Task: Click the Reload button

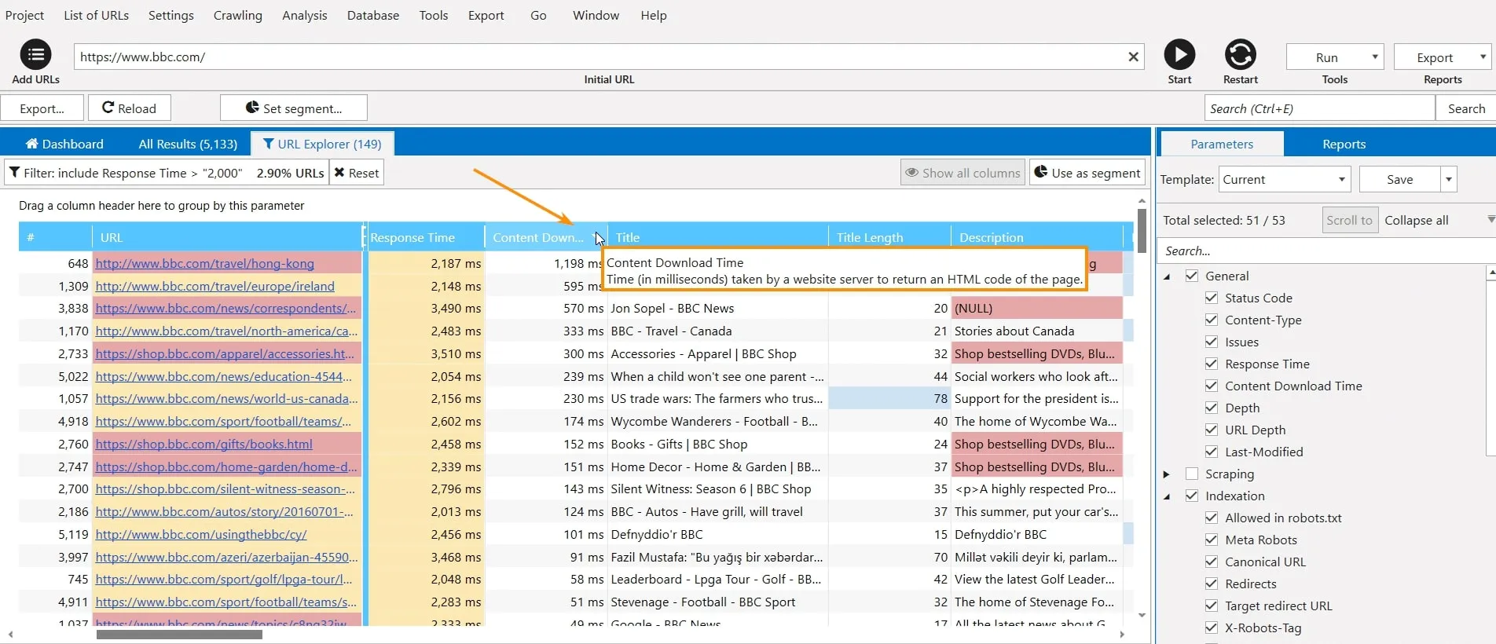Action: 129,108
